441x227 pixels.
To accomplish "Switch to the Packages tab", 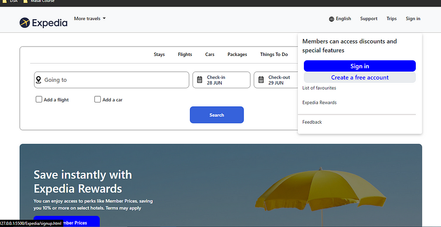I will pyautogui.click(x=237, y=54).
